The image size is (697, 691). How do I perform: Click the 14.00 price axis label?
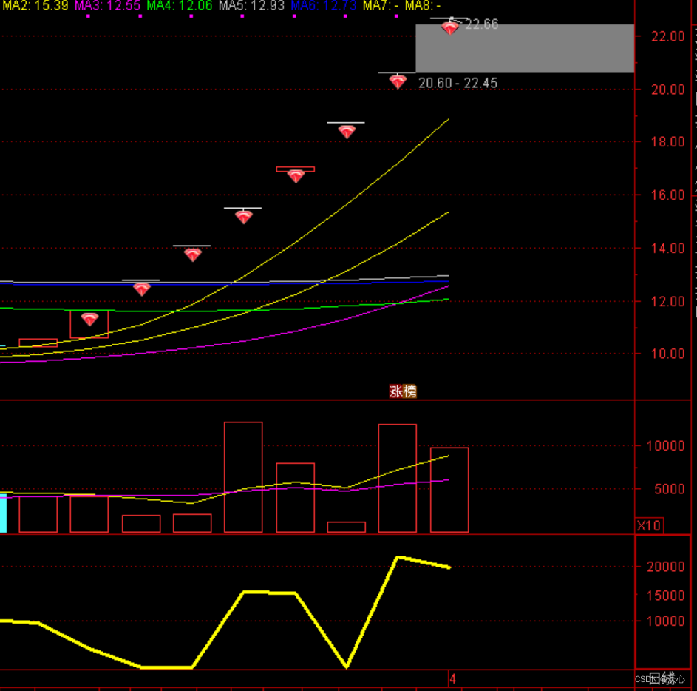(x=667, y=249)
